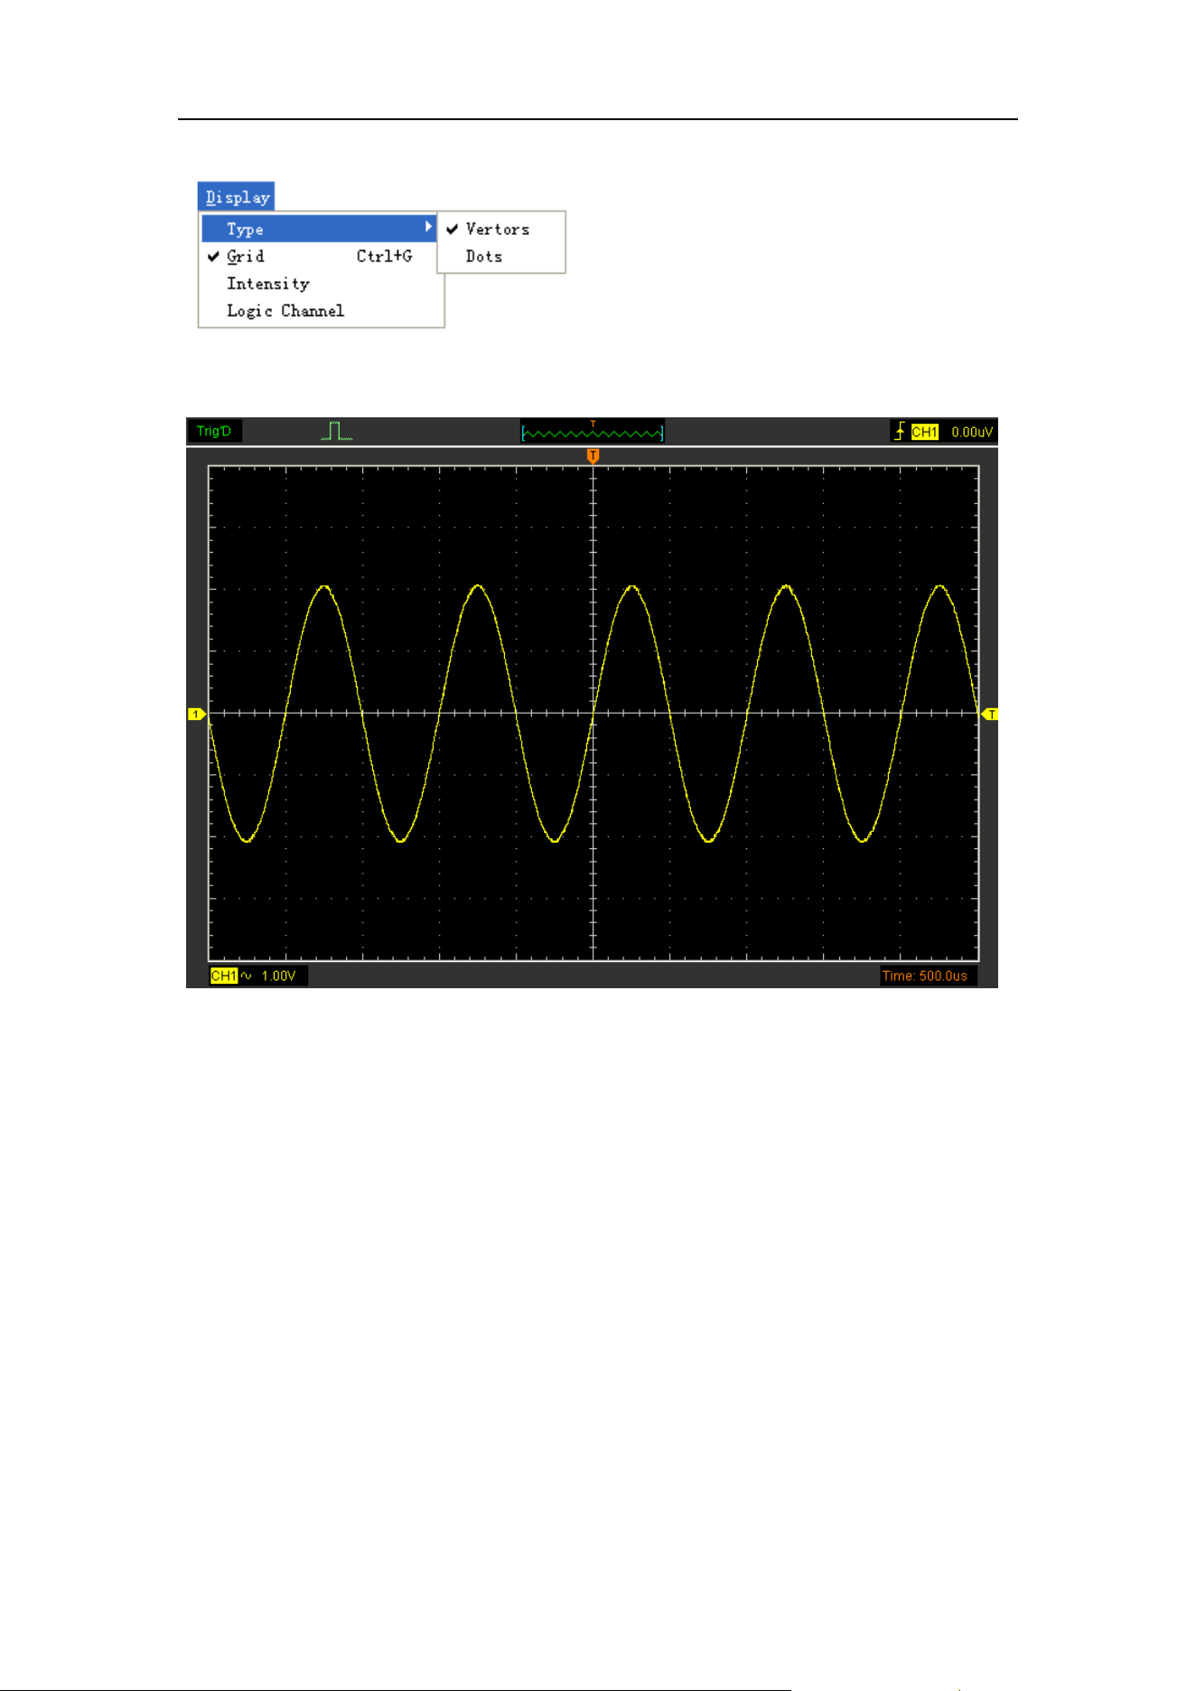Click the CH1 label at bottom
Screen dimensions: 1196x1691
[x=223, y=976]
